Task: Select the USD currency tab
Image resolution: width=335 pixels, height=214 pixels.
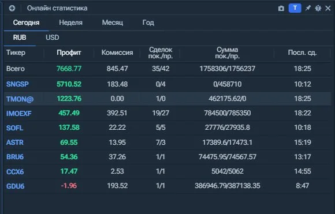Action: pos(53,37)
